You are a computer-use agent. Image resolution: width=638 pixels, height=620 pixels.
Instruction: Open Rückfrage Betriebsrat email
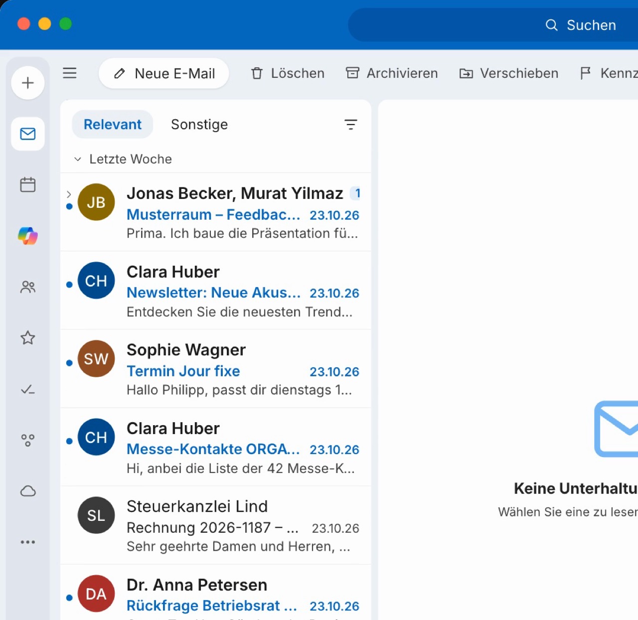[x=216, y=593]
